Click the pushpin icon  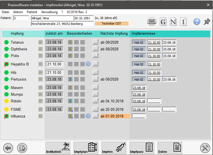click(x=207, y=22)
